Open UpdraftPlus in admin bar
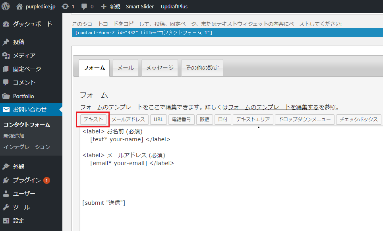The height and width of the screenshot is (231, 383). 174,7
